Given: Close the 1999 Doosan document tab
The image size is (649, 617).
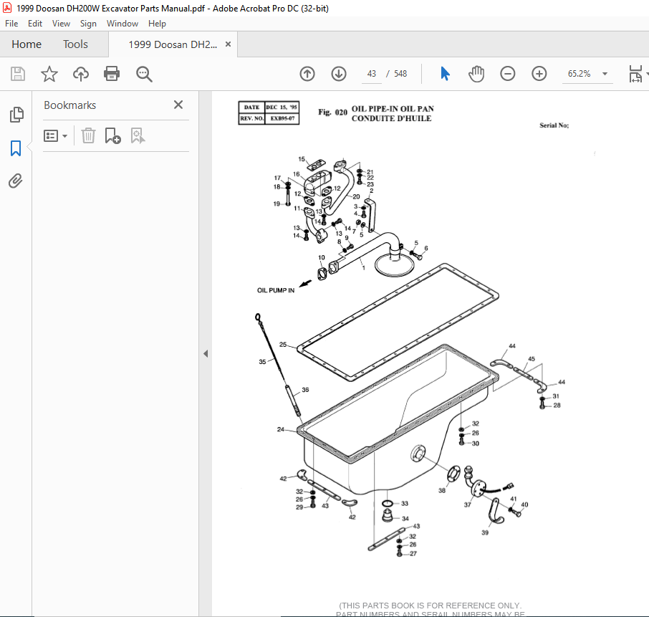Looking at the screenshot, I should click(x=228, y=44).
